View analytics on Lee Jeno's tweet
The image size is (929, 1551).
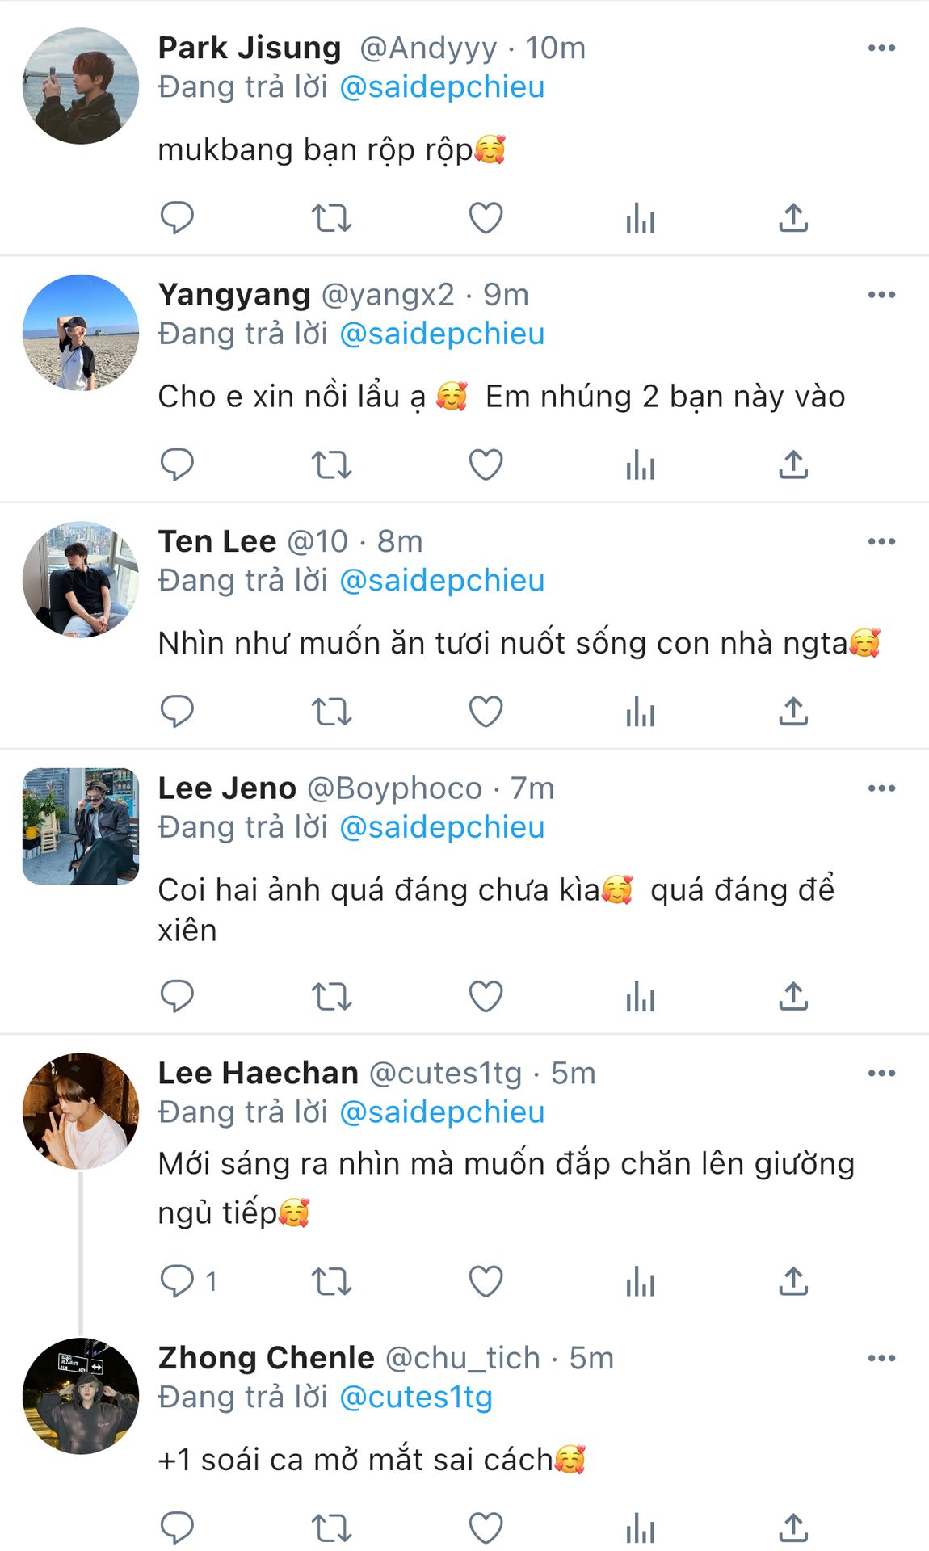tap(640, 996)
